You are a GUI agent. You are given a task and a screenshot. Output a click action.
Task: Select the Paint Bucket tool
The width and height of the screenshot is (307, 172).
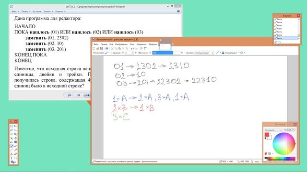(x=12, y=142)
